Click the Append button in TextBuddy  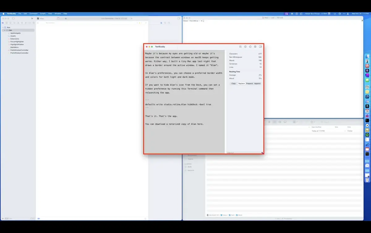(257, 83)
